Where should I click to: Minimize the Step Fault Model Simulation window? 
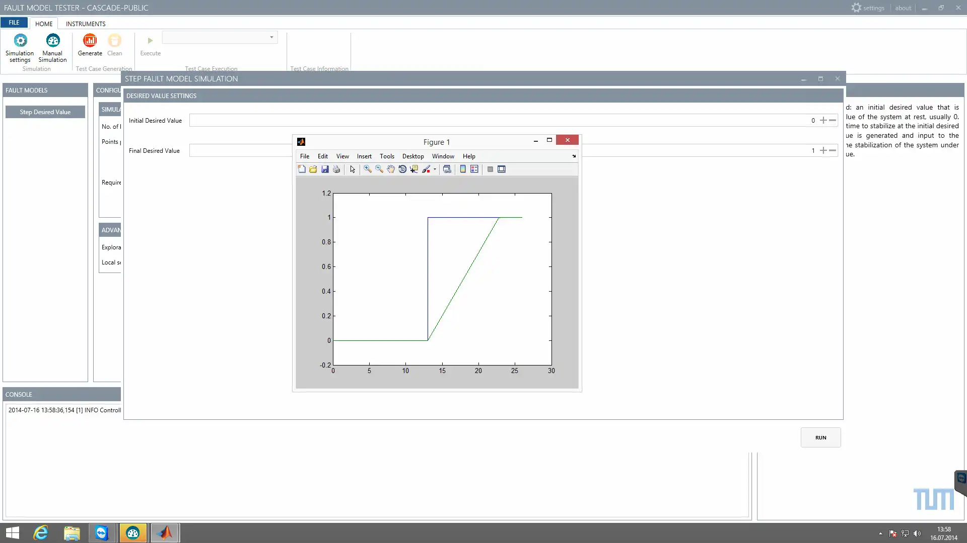pyautogui.click(x=804, y=79)
